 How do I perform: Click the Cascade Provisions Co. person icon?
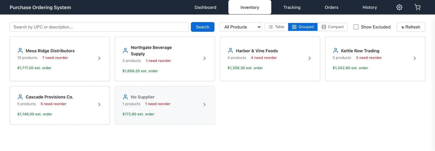[x=20, y=97]
